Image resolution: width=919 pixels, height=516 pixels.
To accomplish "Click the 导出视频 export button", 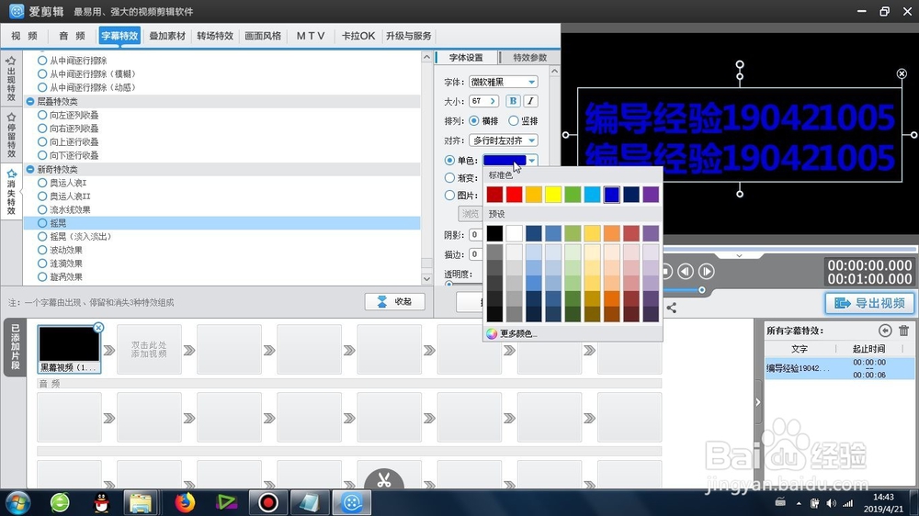I will (x=869, y=303).
